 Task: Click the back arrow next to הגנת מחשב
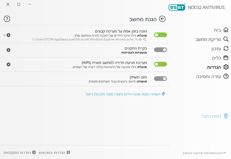tap(162, 19)
